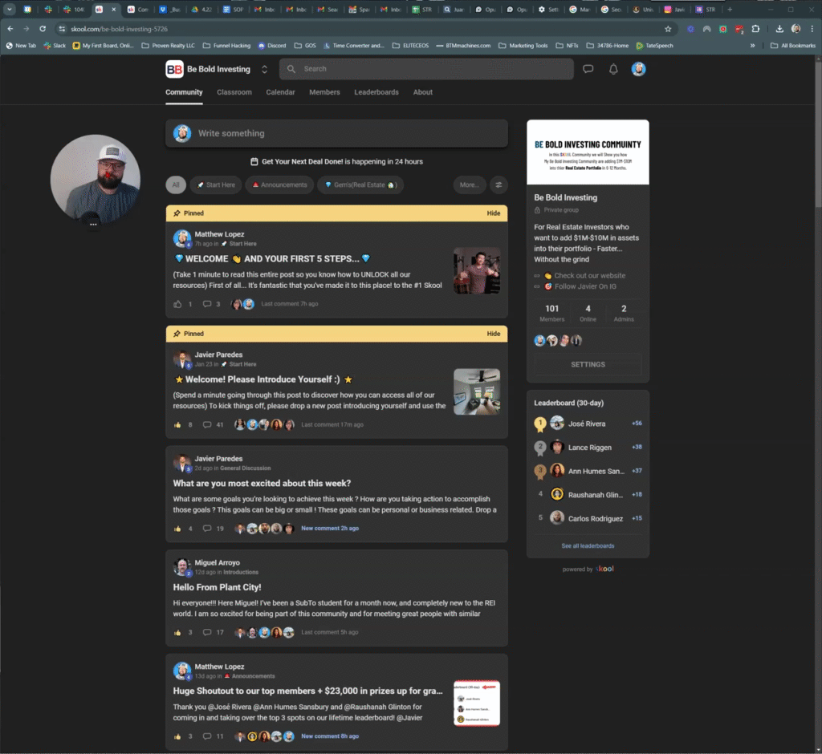The width and height of the screenshot is (822, 754).
Task: Open the Leaderboards tab
Action: point(376,92)
